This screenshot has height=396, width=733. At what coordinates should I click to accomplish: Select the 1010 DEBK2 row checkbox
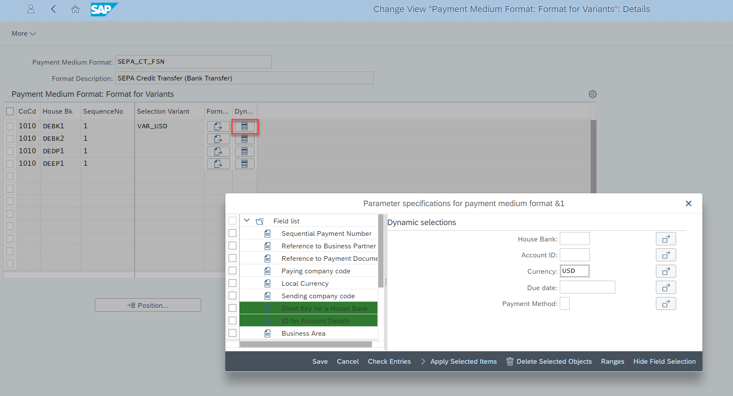click(10, 139)
